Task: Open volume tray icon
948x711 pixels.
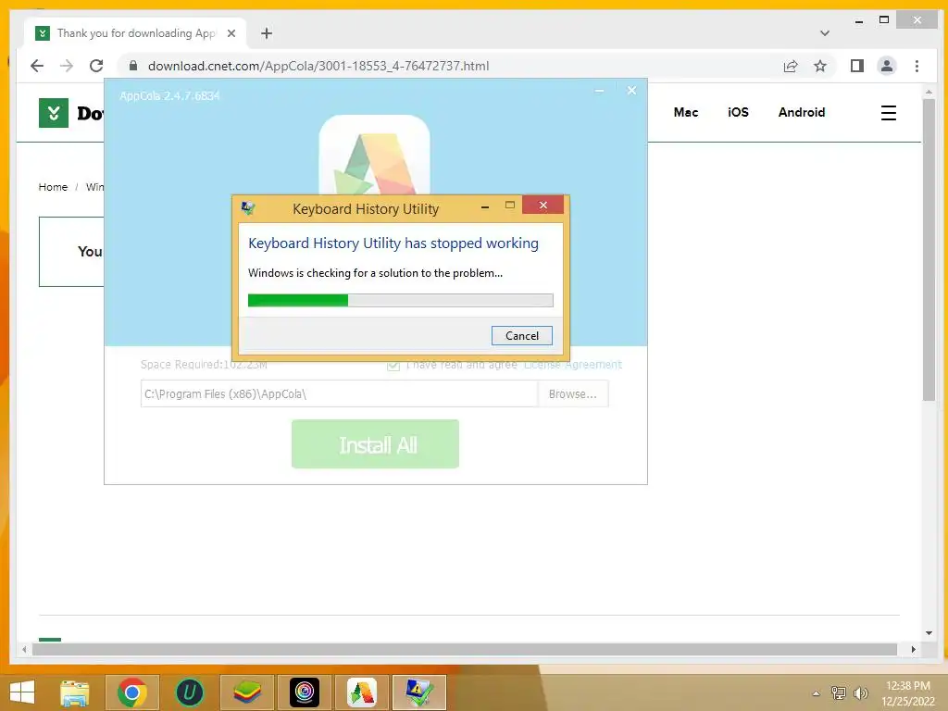Action: pyautogui.click(x=860, y=693)
